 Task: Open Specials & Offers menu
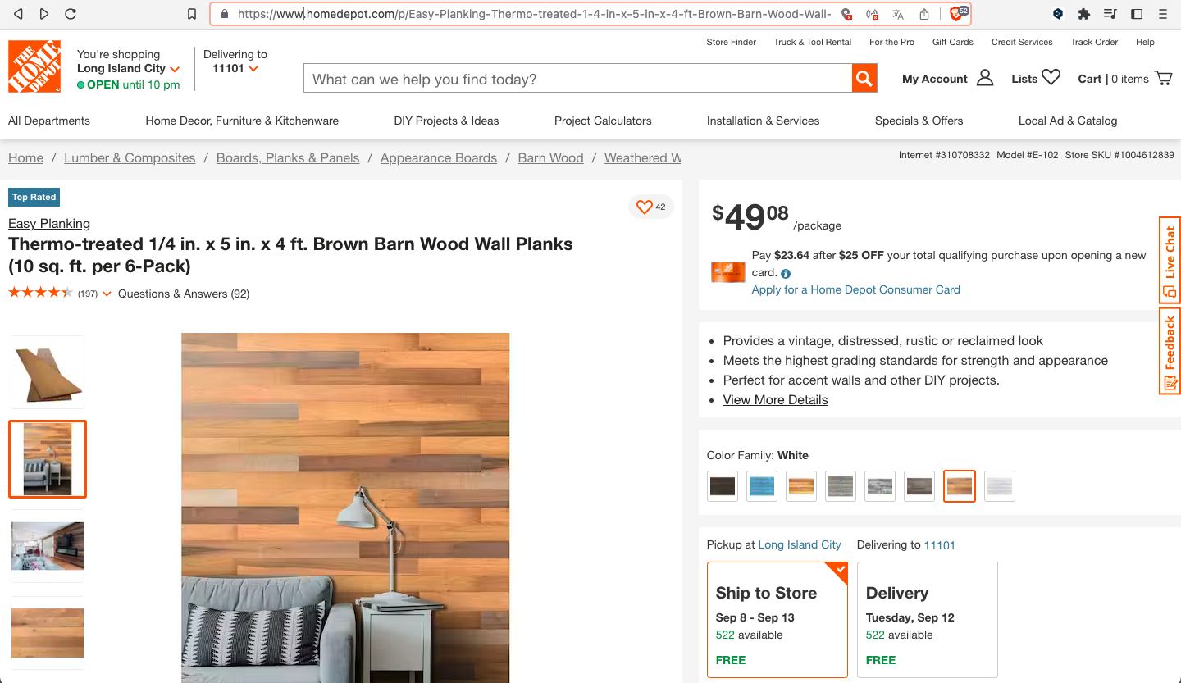click(919, 121)
